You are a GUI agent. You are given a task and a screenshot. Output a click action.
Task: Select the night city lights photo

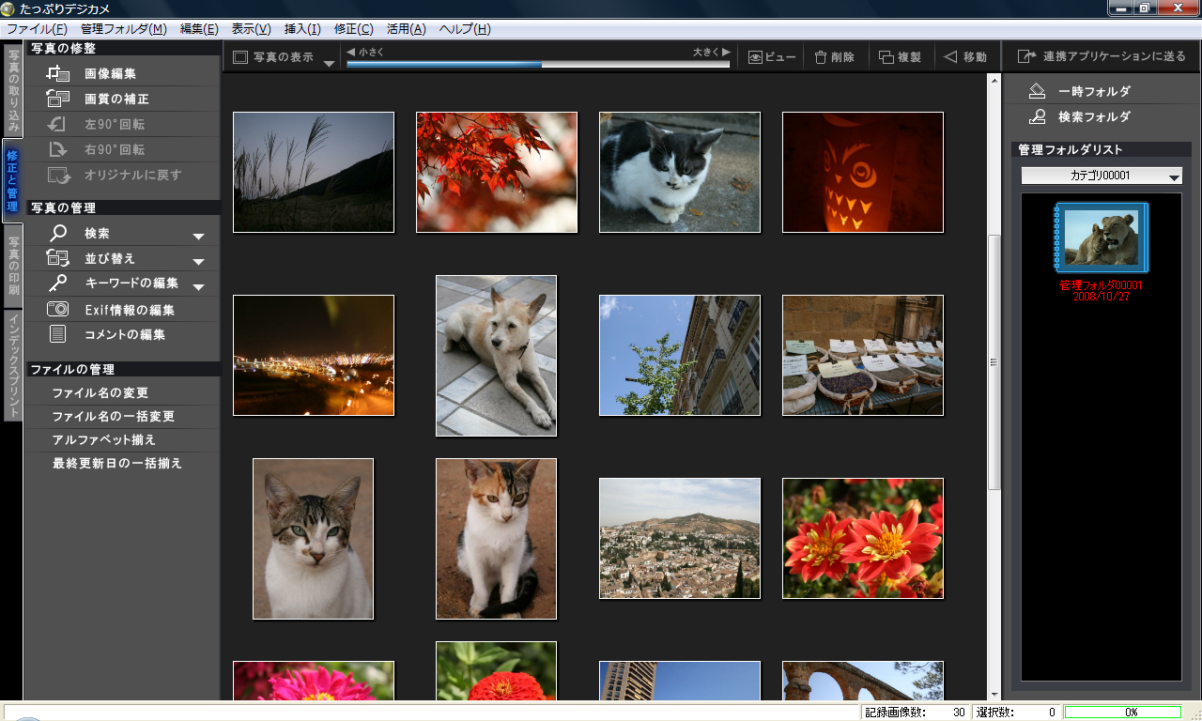tap(314, 356)
